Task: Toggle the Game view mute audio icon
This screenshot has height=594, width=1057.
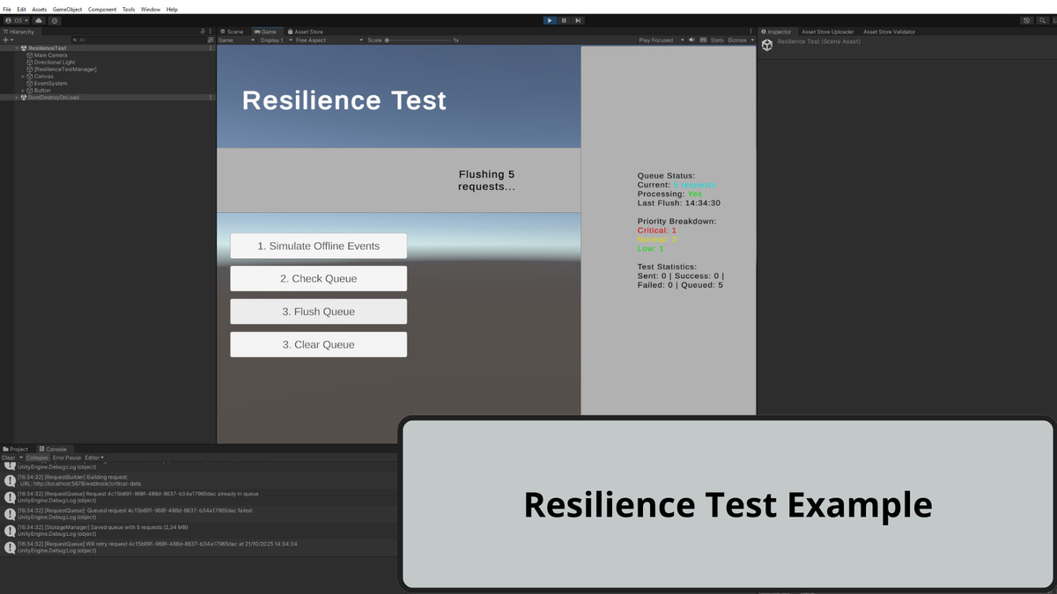Action: [x=691, y=40]
